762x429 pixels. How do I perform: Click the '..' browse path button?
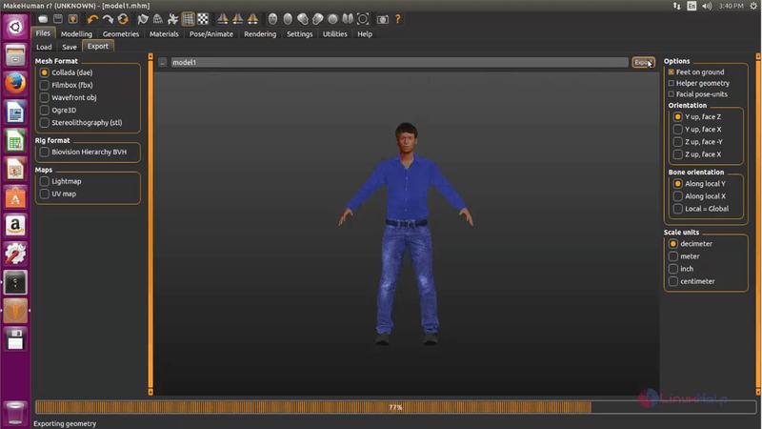point(163,63)
